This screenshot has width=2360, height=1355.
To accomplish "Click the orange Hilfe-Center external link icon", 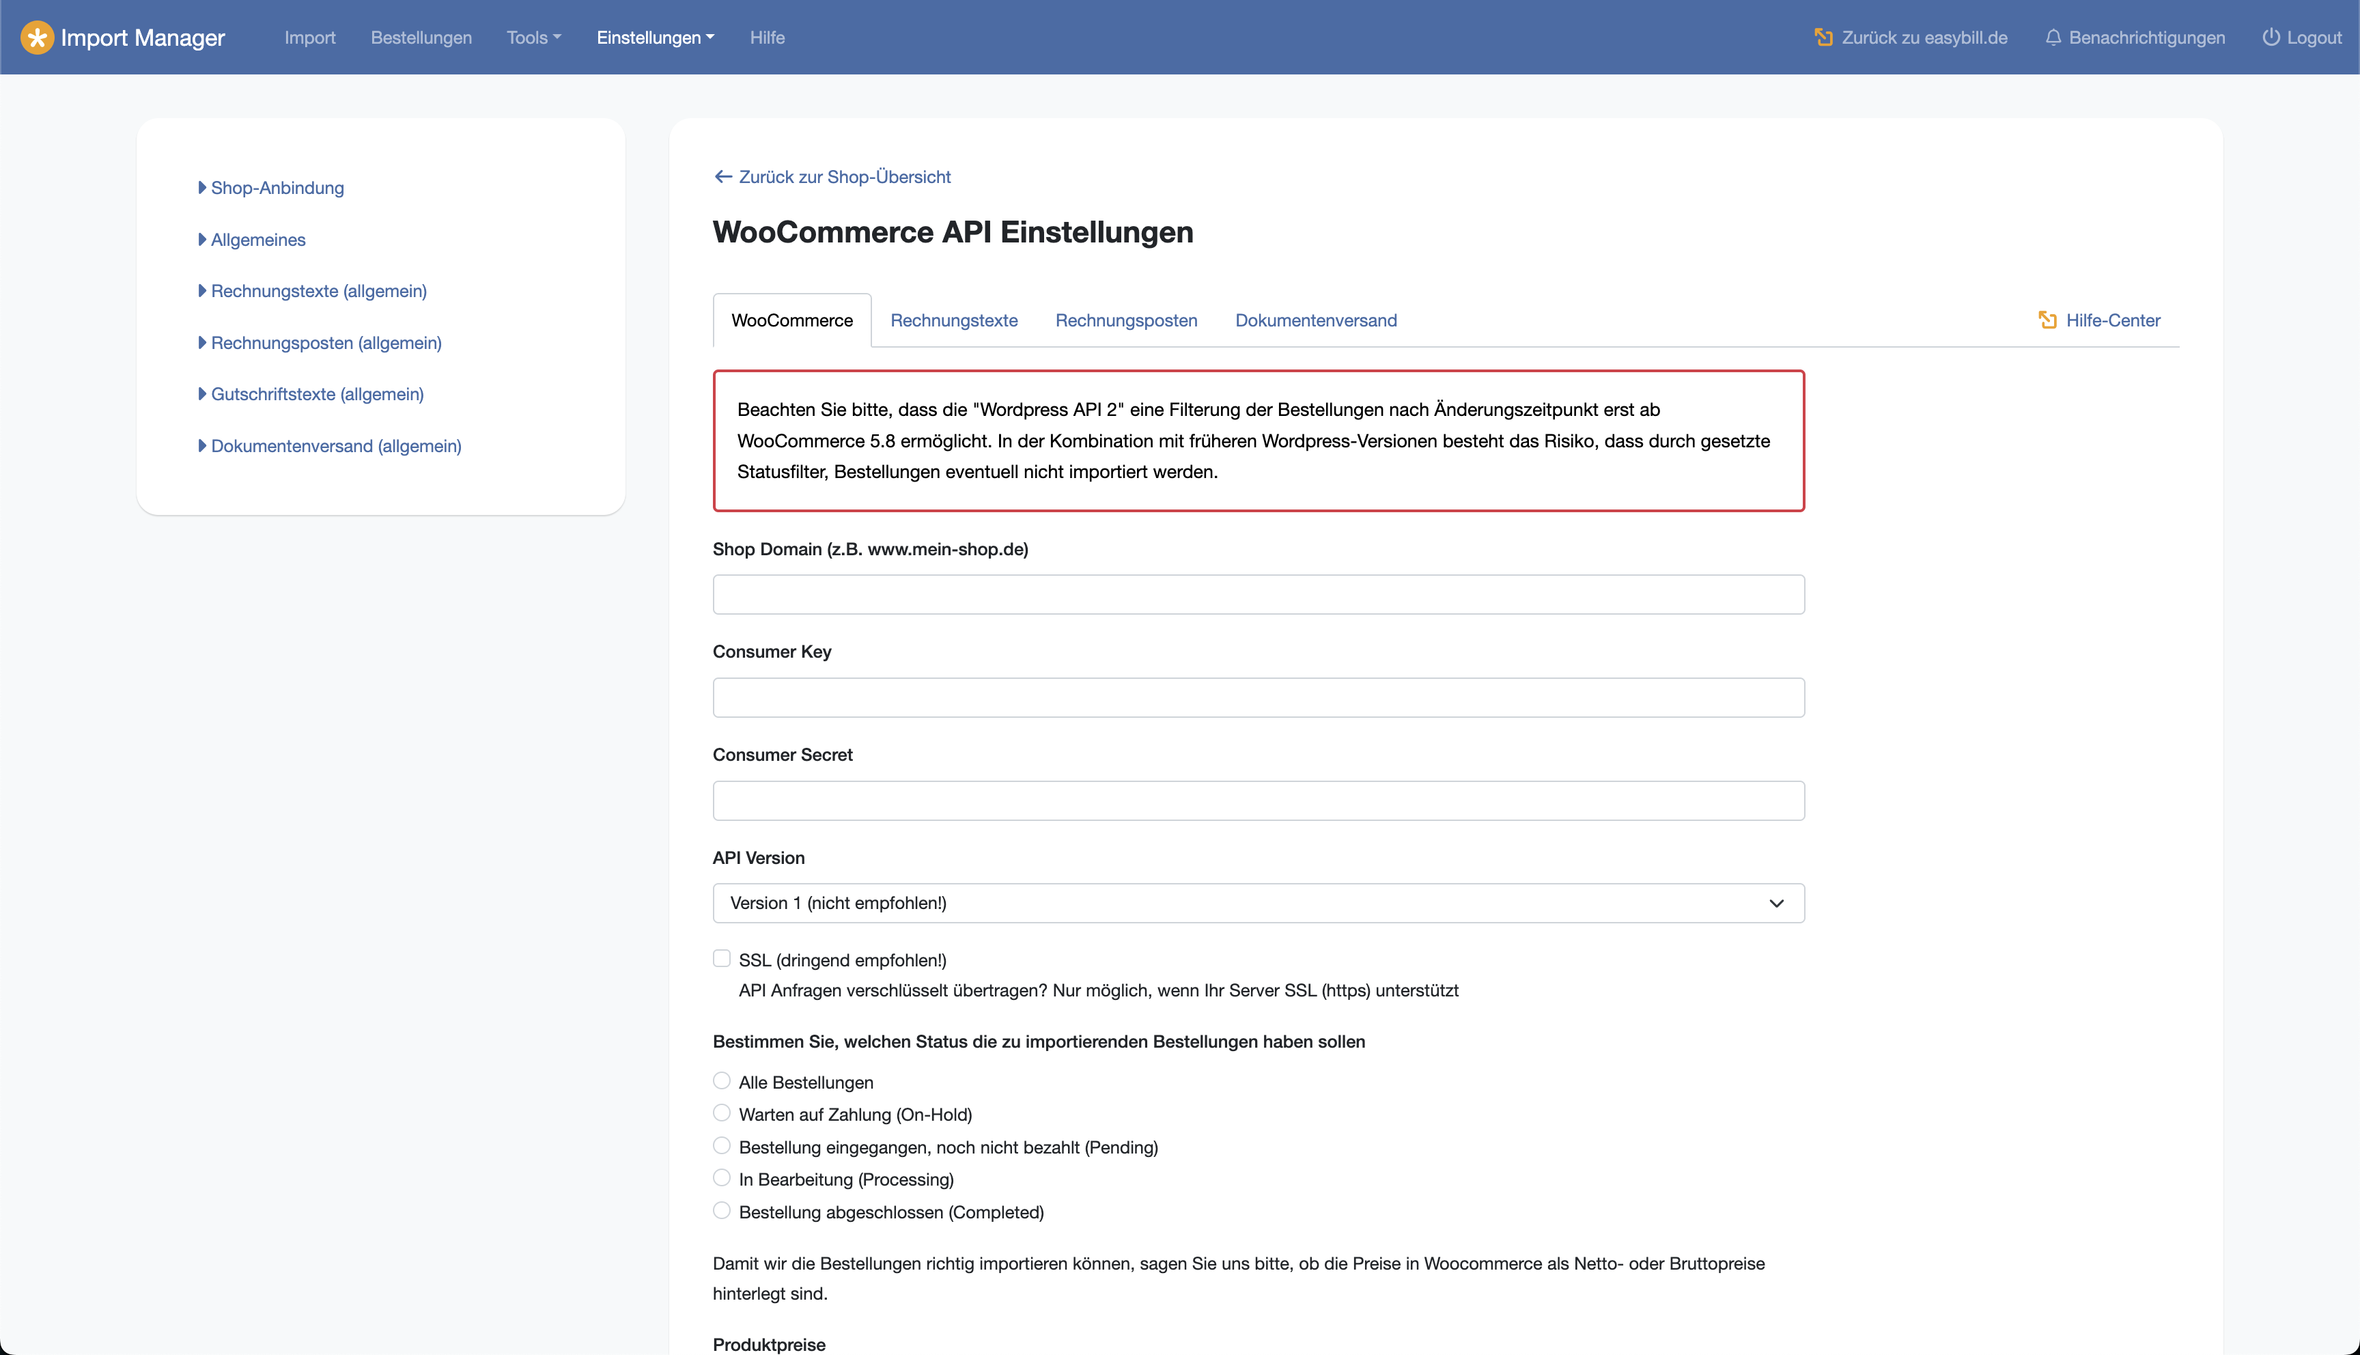I will click(x=2047, y=320).
